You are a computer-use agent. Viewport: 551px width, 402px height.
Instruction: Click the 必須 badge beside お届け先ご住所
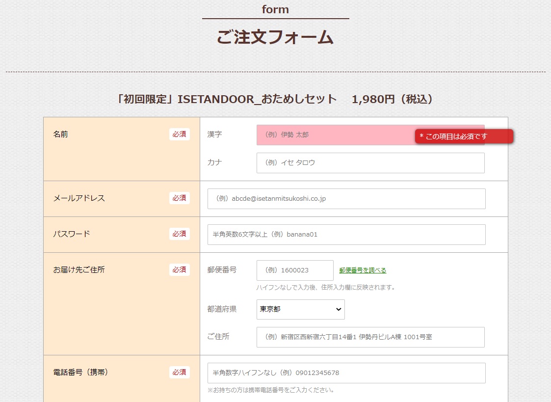179,270
